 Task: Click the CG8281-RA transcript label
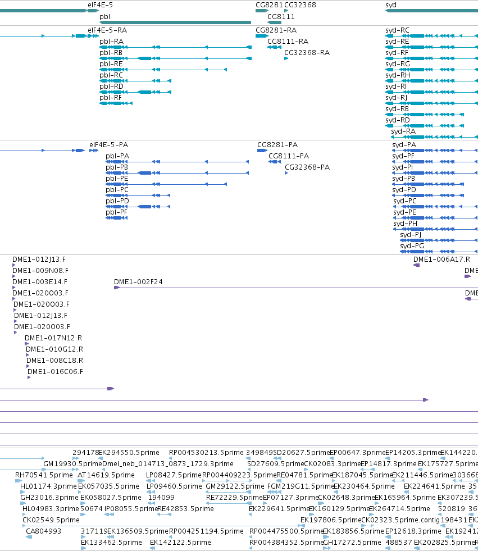pyautogui.click(x=276, y=30)
